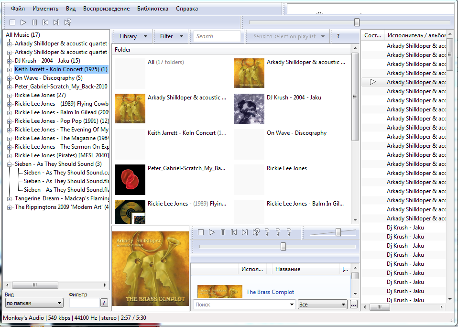Viewport: 458px width, 327px height.
Task: Skip to next track in top toolbar
Action: coord(56,22)
